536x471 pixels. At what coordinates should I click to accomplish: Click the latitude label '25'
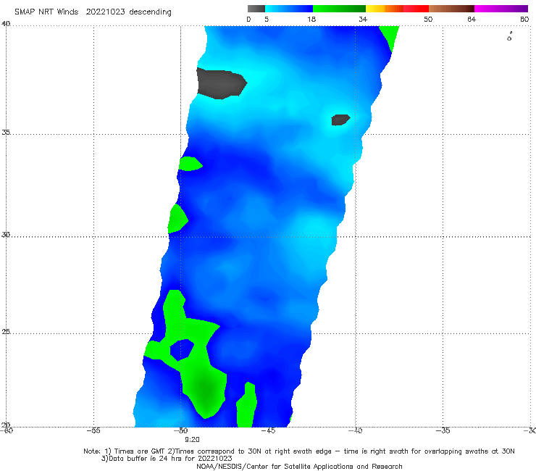point(6,331)
